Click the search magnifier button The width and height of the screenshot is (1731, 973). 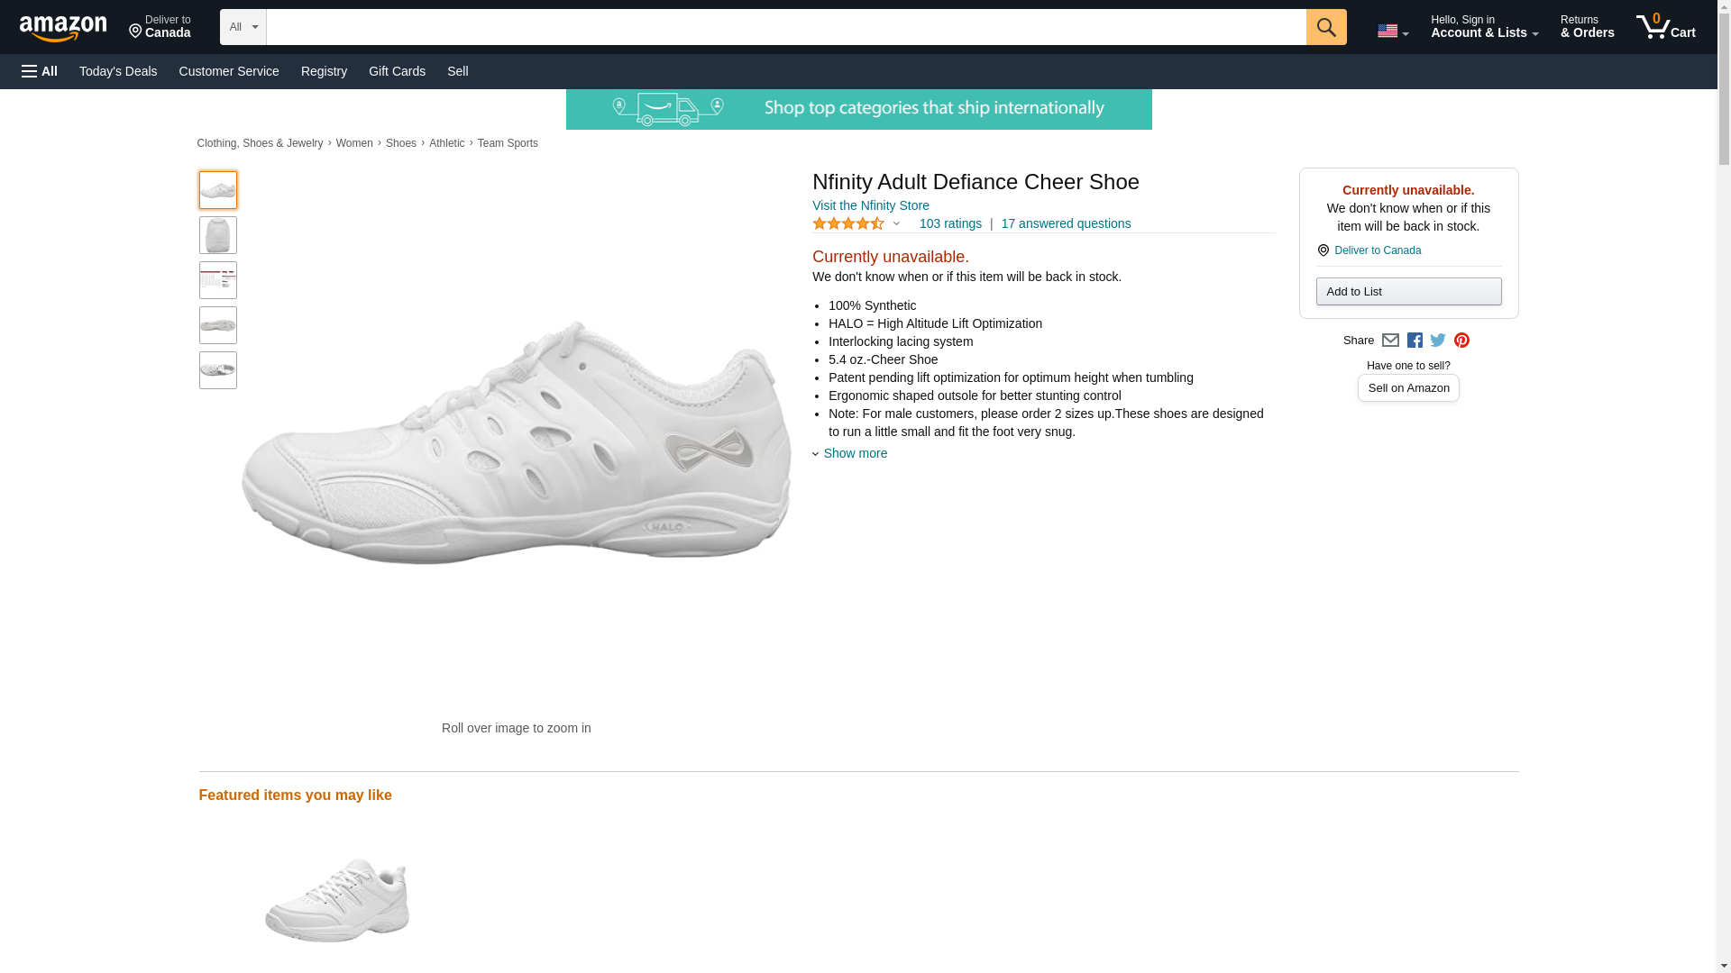(1325, 27)
